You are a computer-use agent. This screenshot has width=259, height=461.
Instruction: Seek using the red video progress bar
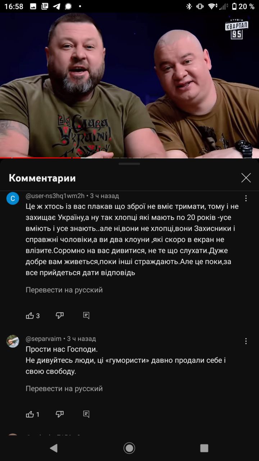(129, 158)
